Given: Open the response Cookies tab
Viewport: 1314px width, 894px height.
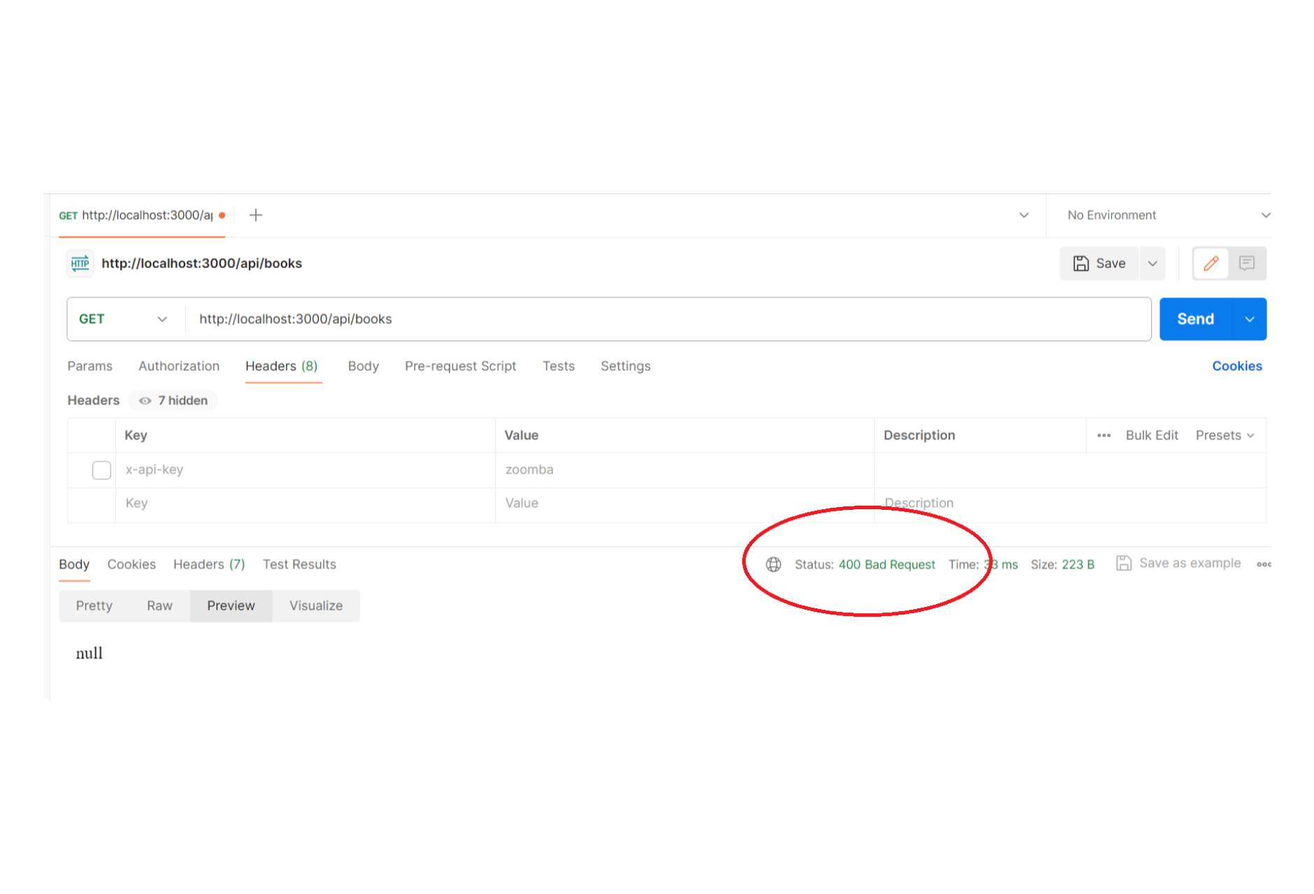Looking at the screenshot, I should [x=131, y=564].
